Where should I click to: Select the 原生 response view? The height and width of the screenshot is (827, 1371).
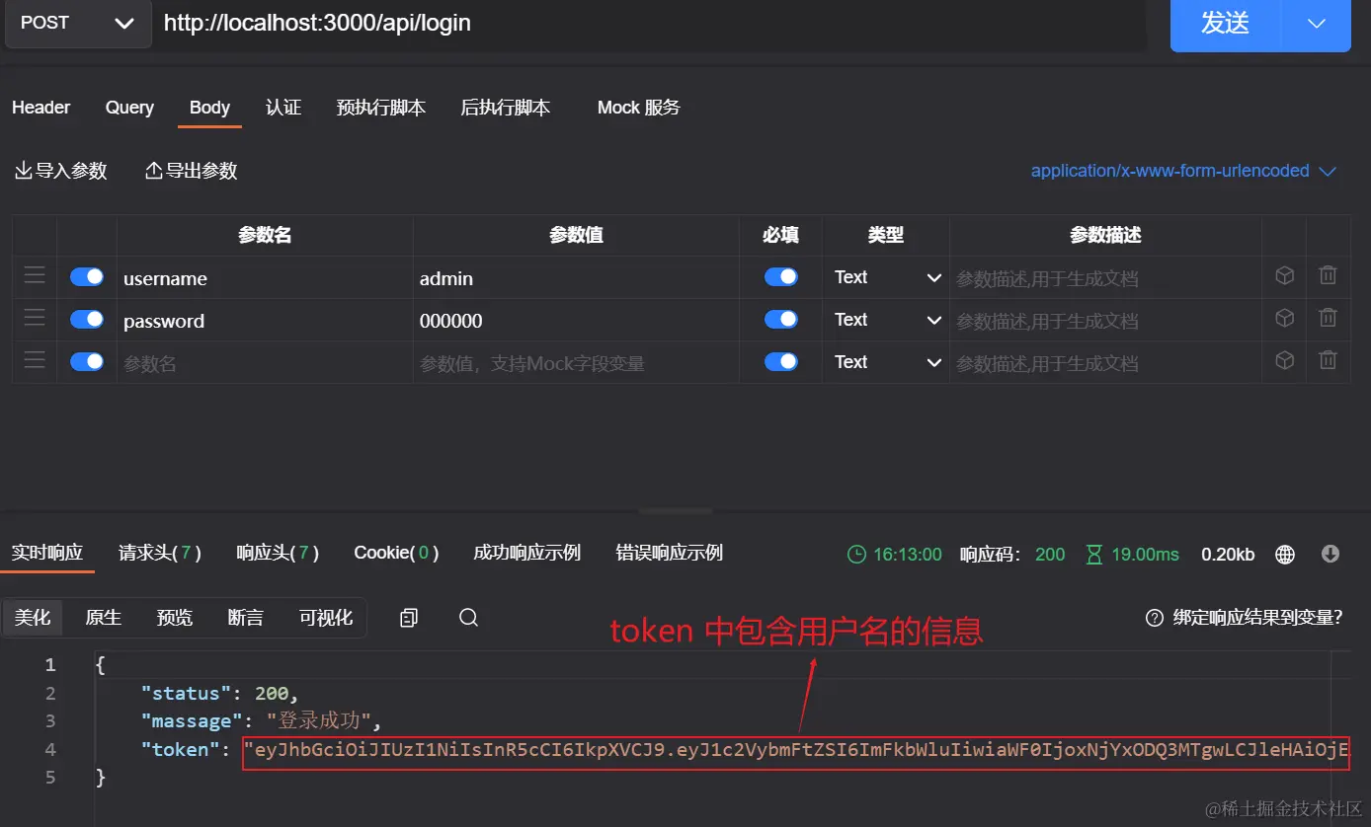pos(104,618)
